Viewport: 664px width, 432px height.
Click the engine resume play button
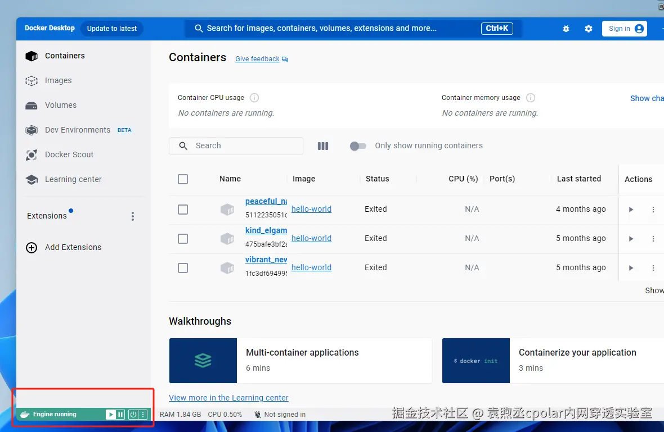pyautogui.click(x=110, y=415)
